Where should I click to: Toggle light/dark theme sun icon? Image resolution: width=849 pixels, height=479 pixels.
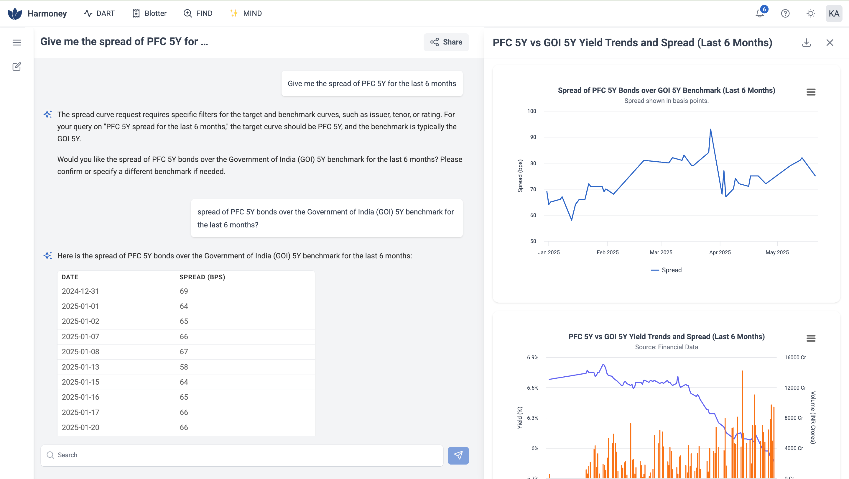(810, 14)
